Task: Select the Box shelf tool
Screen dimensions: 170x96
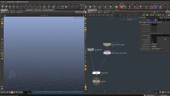Action: tap(3, 7)
